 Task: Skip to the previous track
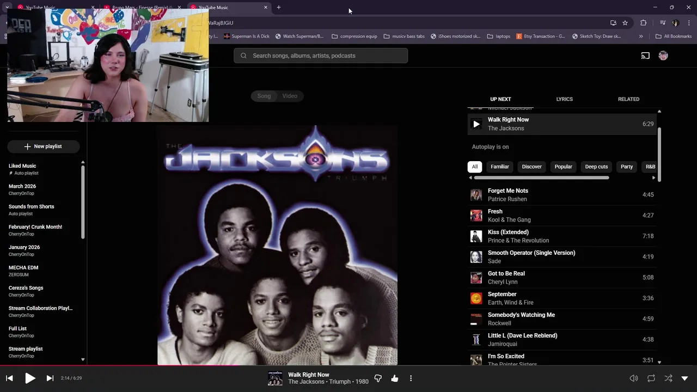point(9,378)
